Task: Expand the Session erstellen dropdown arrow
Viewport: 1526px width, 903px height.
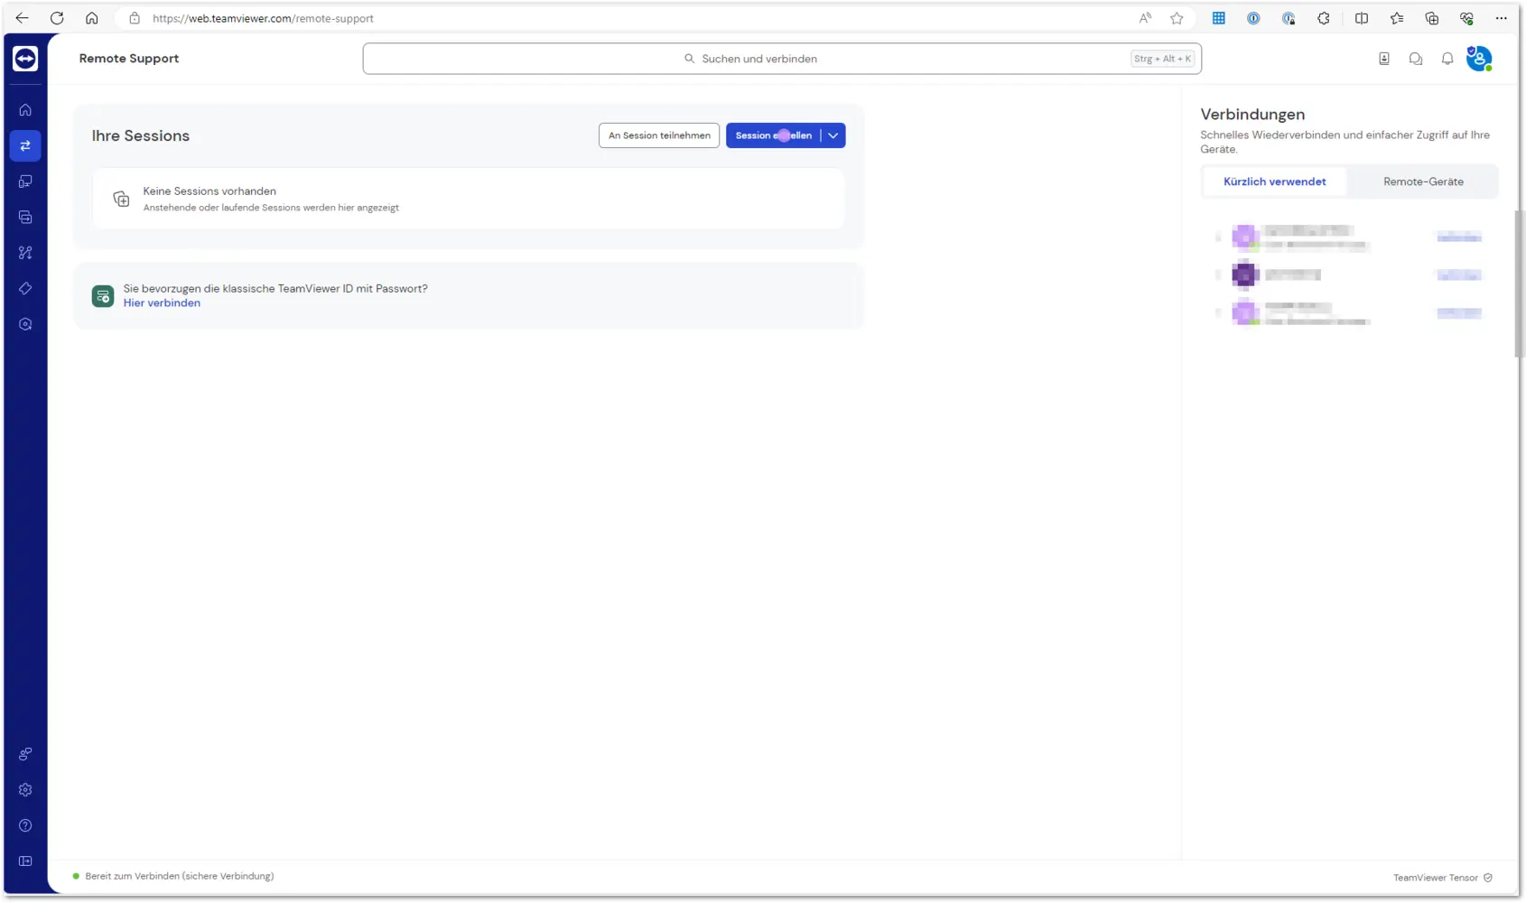Action: tap(833, 135)
